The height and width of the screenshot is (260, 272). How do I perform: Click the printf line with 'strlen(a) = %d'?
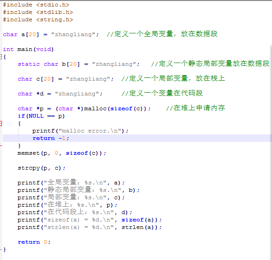pyautogui.click(x=90, y=228)
